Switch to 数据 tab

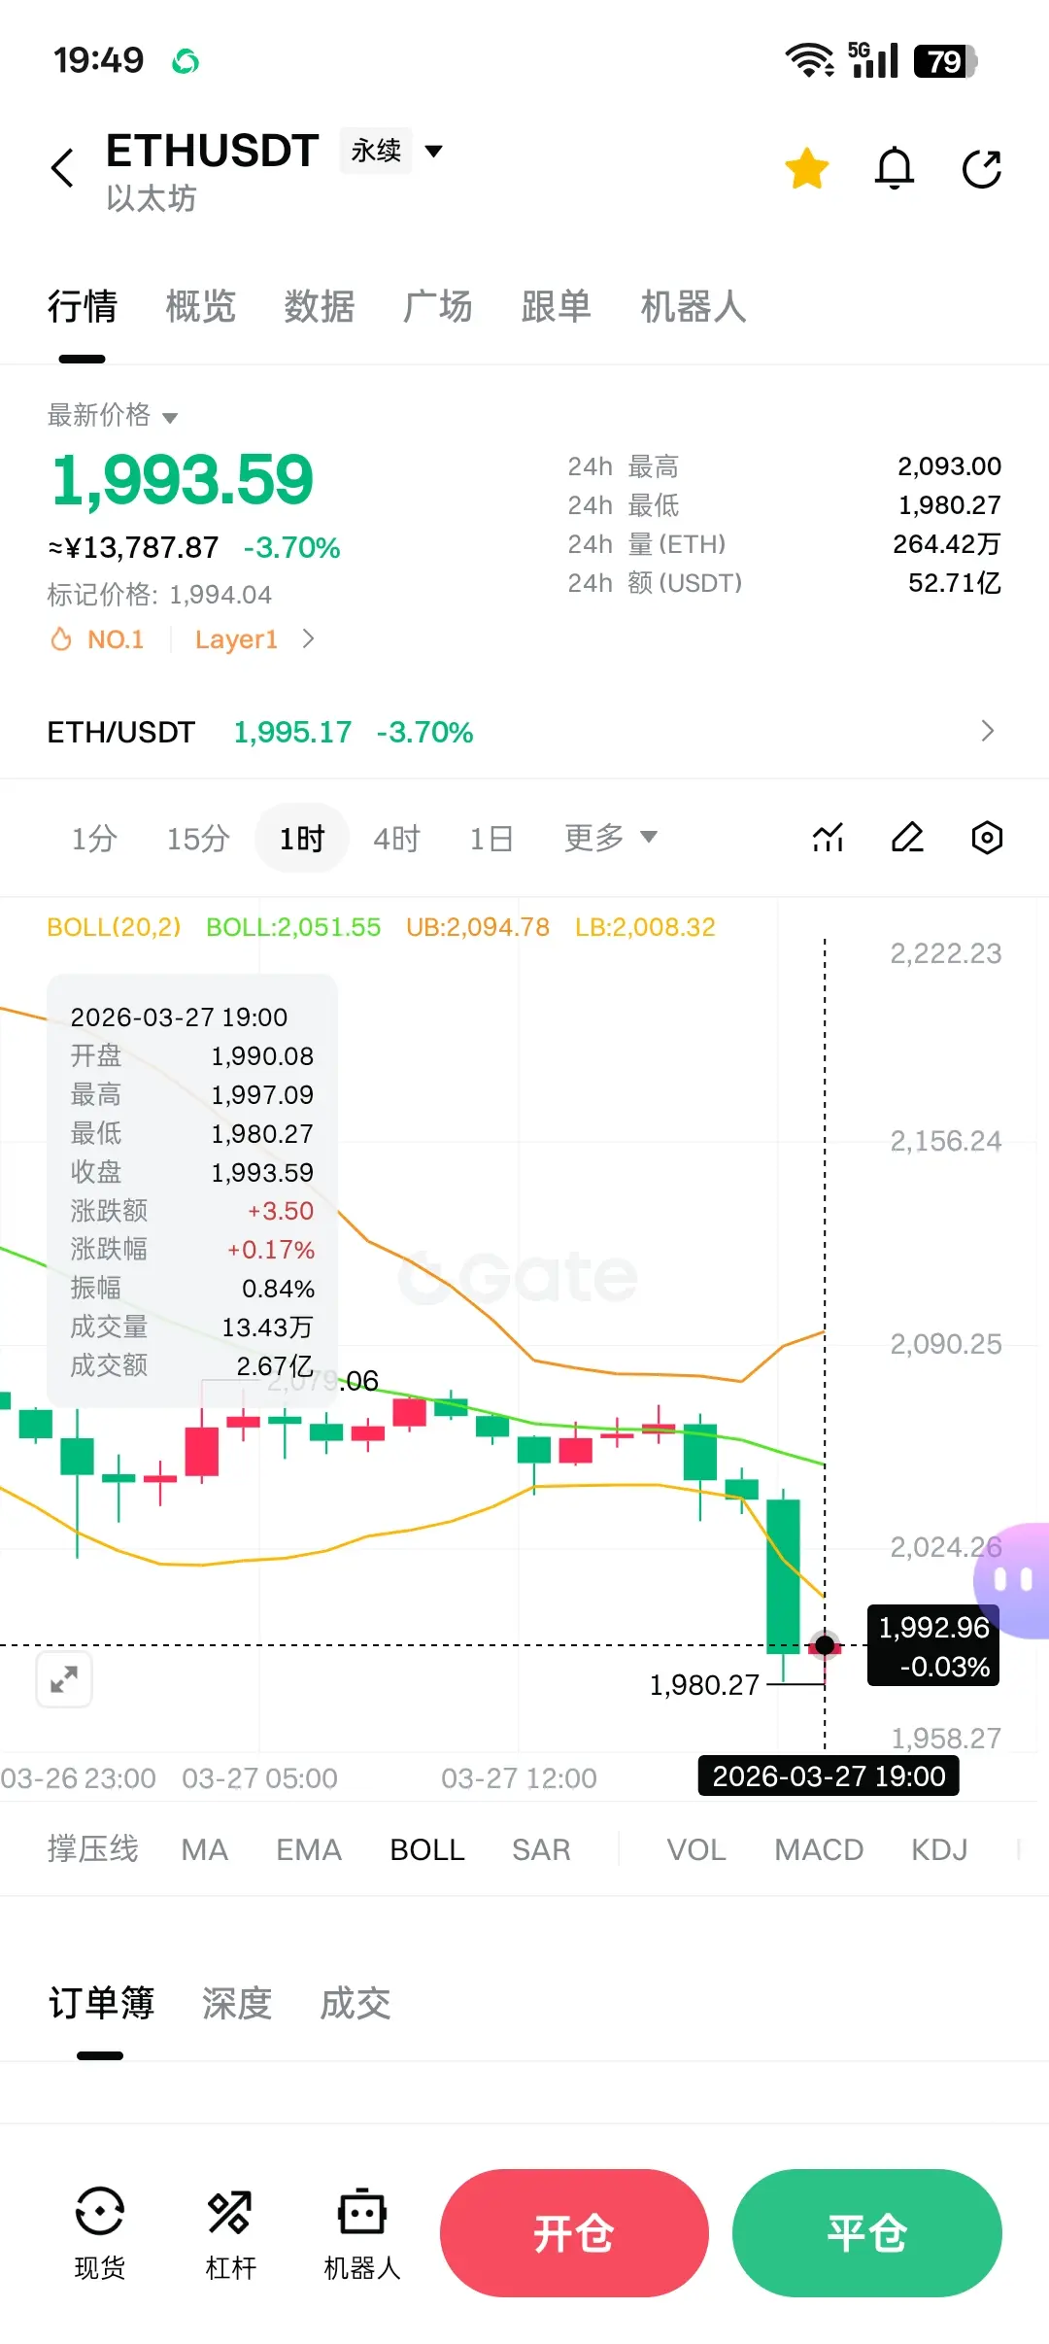click(x=320, y=306)
